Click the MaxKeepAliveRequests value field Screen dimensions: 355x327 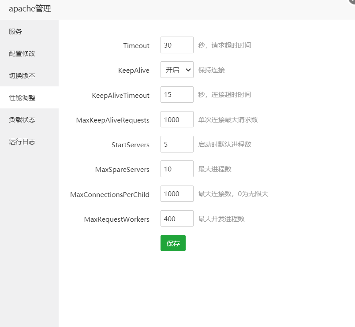click(x=177, y=119)
